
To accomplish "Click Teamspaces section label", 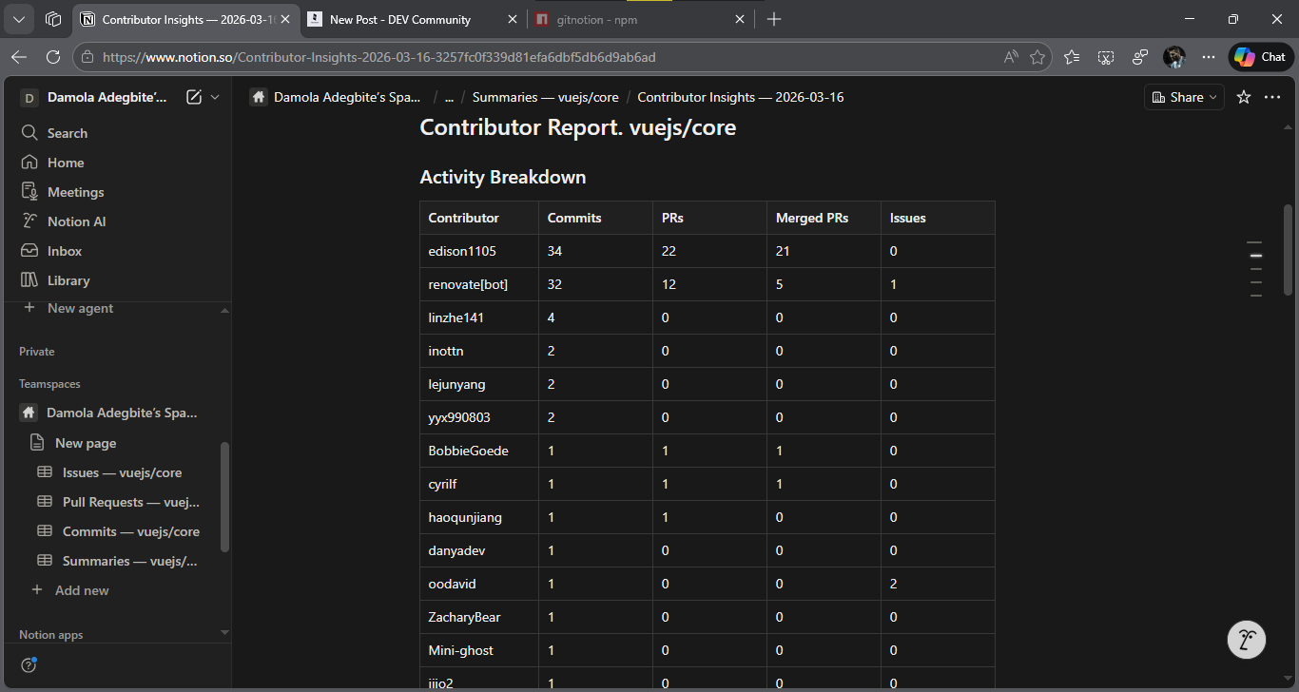I will pyautogui.click(x=49, y=384).
